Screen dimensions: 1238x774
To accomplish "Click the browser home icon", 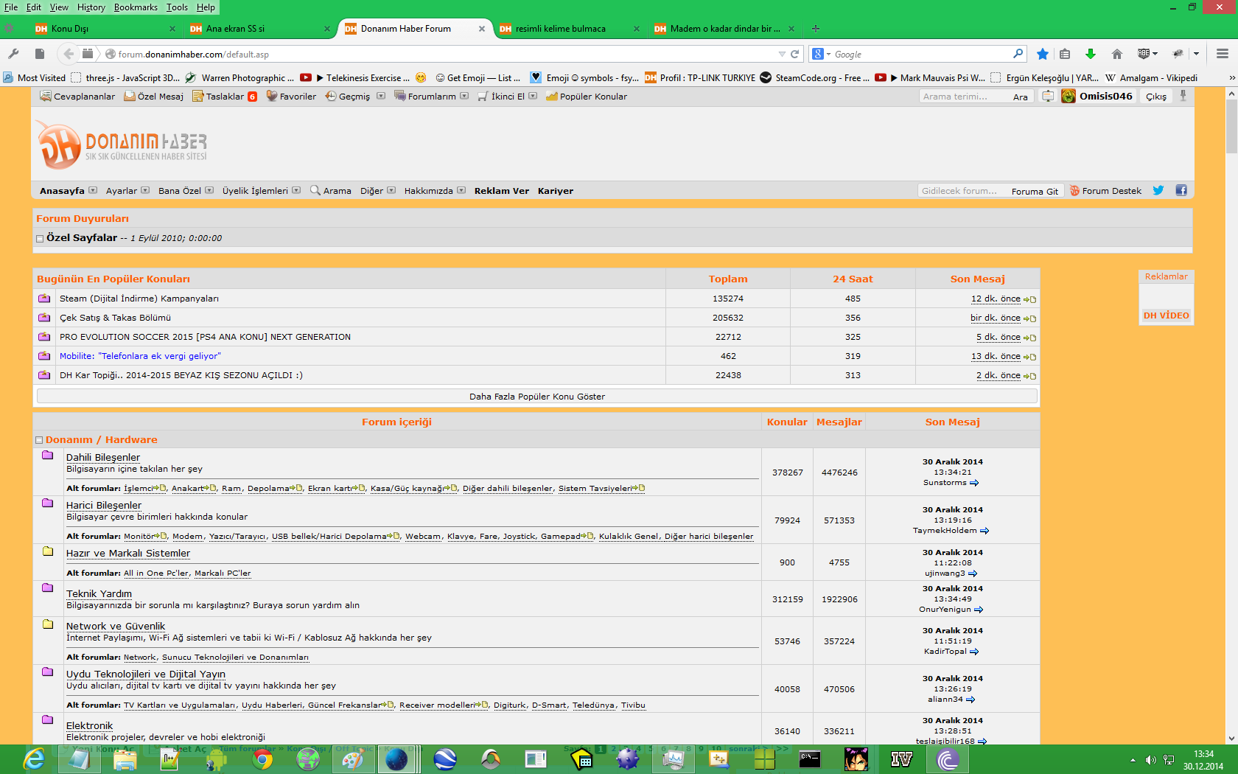I will [x=1117, y=54].
